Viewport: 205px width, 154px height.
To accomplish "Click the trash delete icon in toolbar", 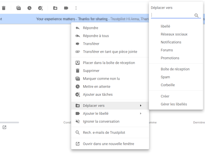I will pyautogui.click(x=4, y=8).
